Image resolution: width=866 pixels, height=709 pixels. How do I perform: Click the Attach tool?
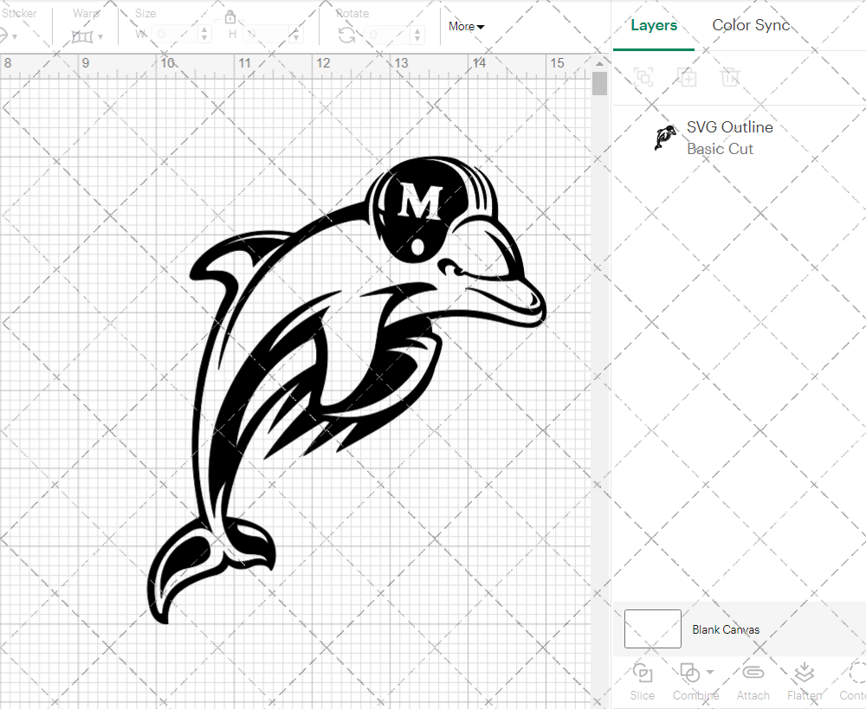click(753, 682)
